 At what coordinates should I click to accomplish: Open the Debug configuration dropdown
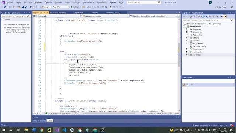tap(46, 7)
